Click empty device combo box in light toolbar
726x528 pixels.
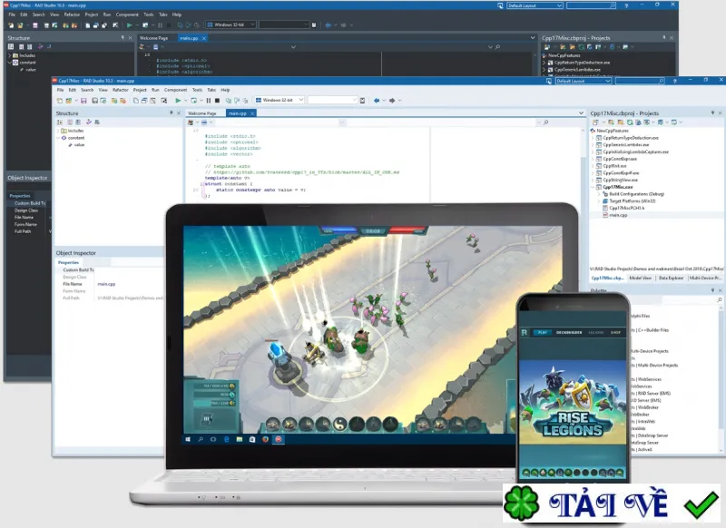[x=333, y=100]
